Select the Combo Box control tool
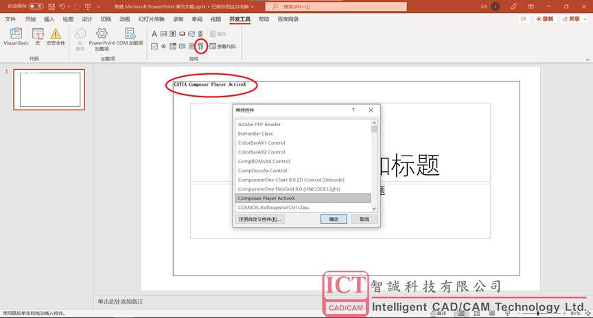 point(173,46)
